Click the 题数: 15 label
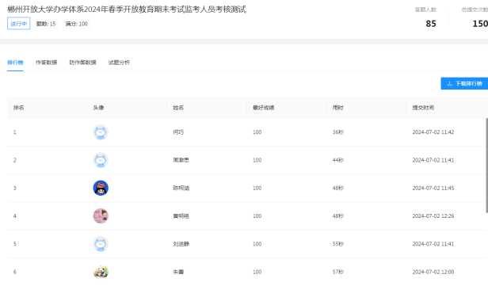This screenshot has height=286, width=488. (46, 24)
